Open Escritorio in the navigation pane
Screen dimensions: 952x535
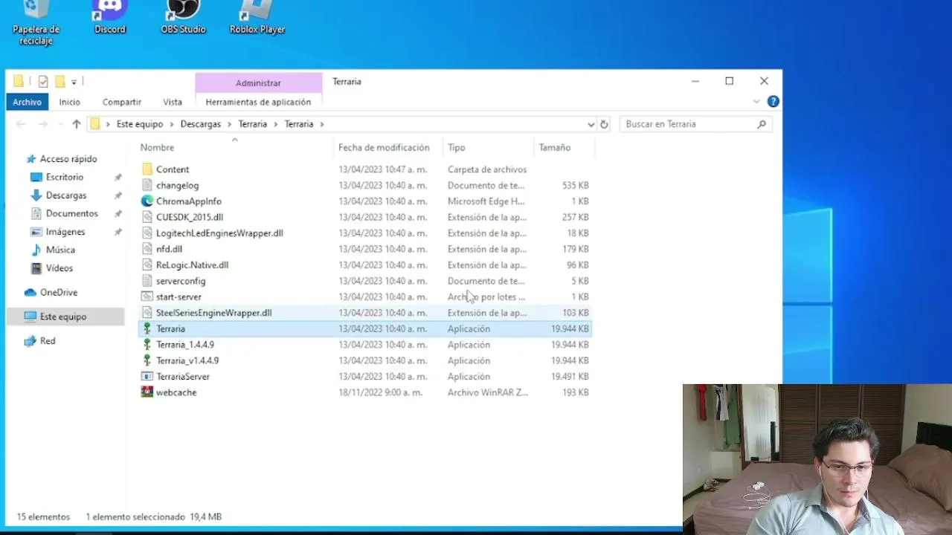(x=65, y=177)
